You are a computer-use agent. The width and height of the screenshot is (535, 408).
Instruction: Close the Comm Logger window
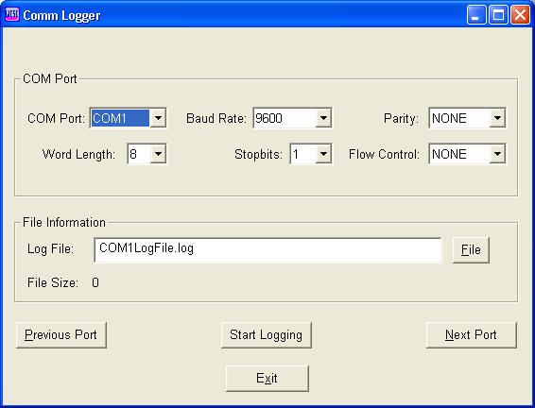520,15
